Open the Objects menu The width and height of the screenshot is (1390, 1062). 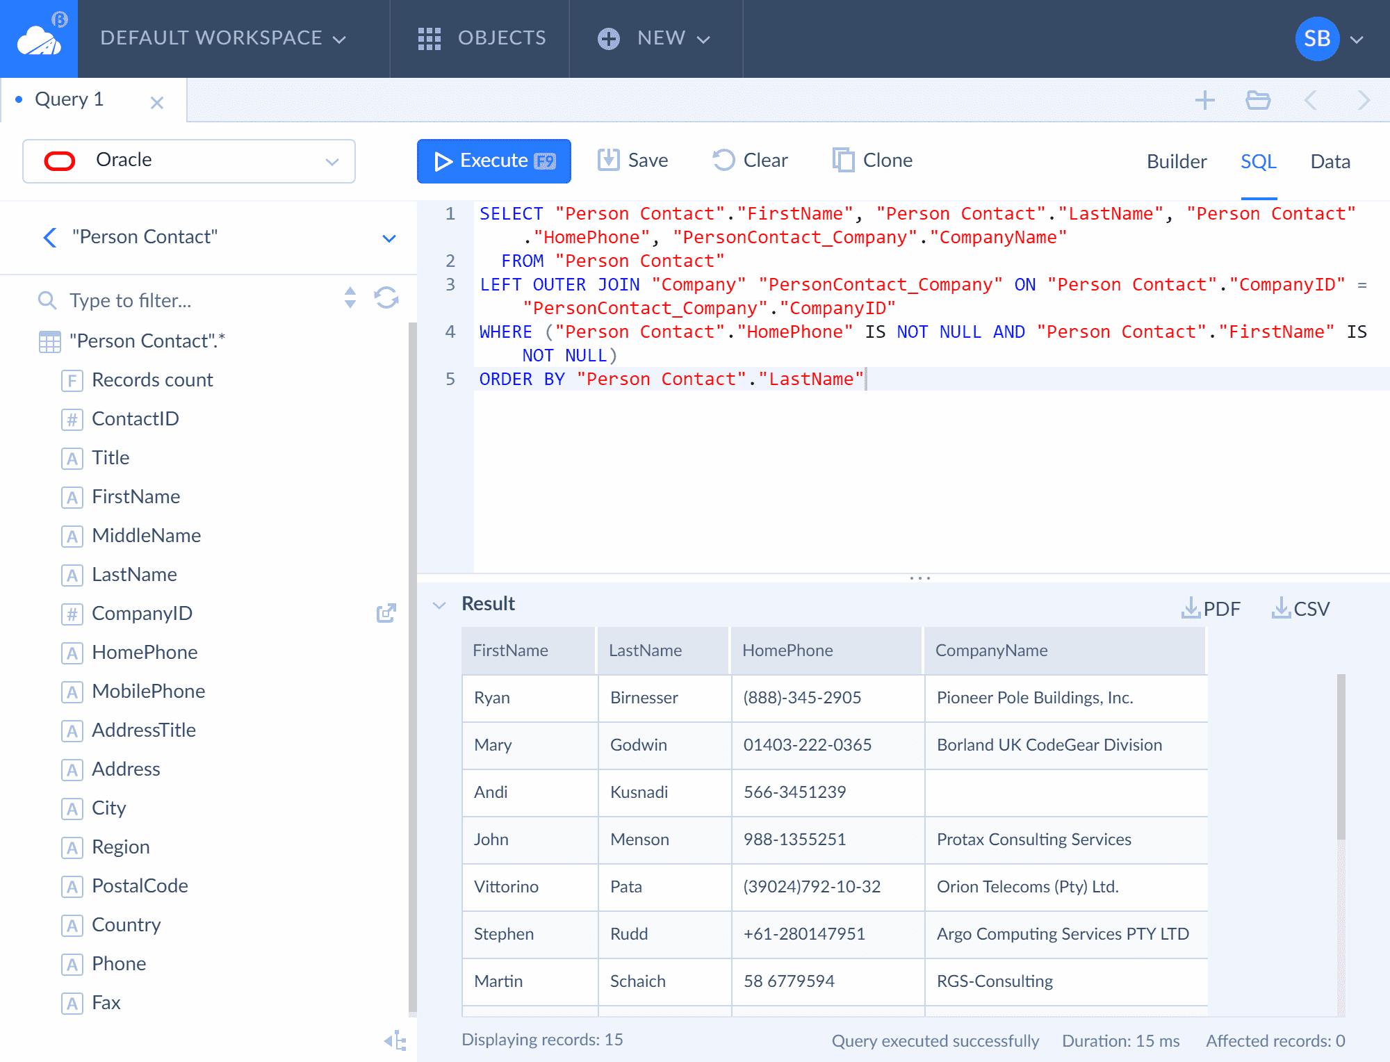point(482,38)
